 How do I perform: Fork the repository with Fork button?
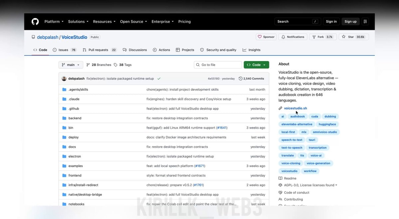(323, 37)
